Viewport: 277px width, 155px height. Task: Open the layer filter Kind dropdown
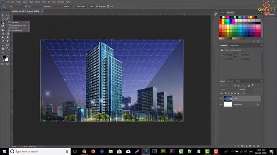pyautogui.click(x=227, y=86)
